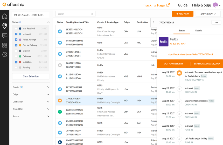Viewport: 223px width, 145px height.
Task: Click the ADD NEW button
Action: click(x=183, y=14)
